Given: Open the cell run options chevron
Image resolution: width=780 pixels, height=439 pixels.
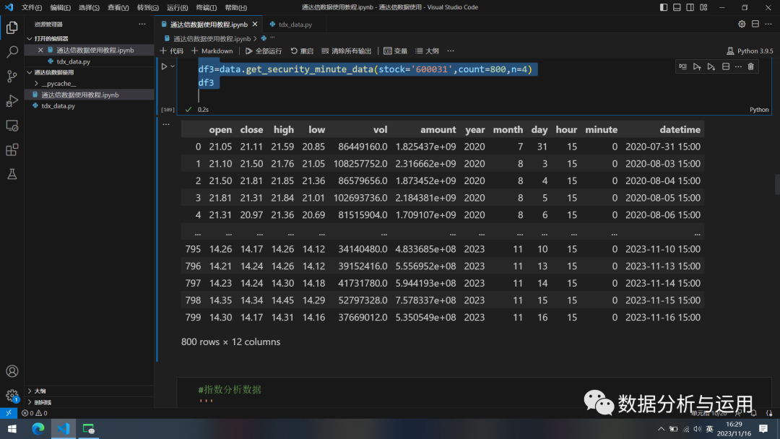Looking at the screenshot, I should pos(172,66).
